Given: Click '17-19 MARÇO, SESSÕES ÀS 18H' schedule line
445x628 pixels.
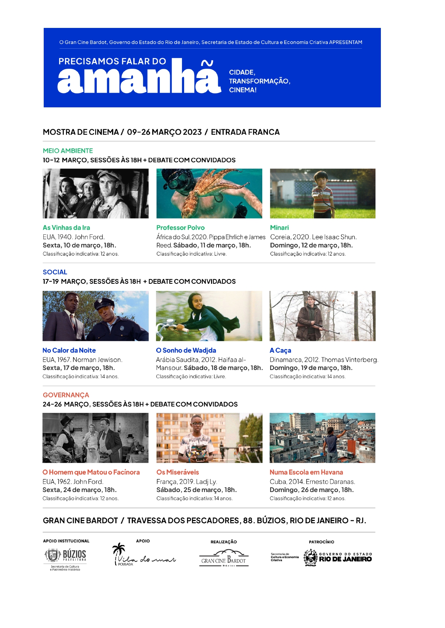Looking at the screenshot, I should (x=92, y=282).
